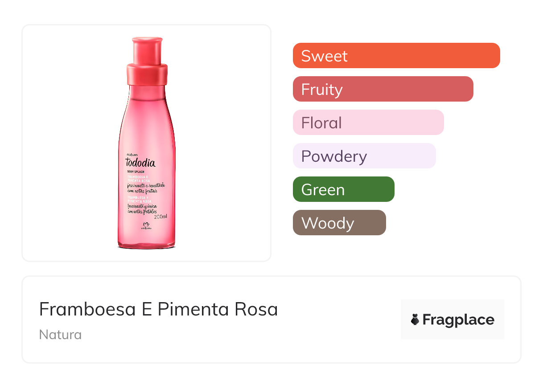Select the Fruity accord bar
The image size is (543, 385).
point(383,89)
